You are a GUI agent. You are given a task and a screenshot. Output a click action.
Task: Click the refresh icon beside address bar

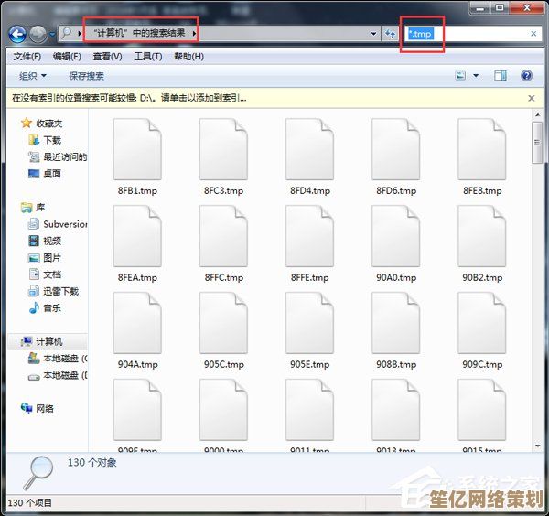[x=391, y=34]
